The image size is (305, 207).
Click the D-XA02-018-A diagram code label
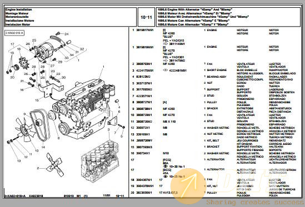pos(14,33)
